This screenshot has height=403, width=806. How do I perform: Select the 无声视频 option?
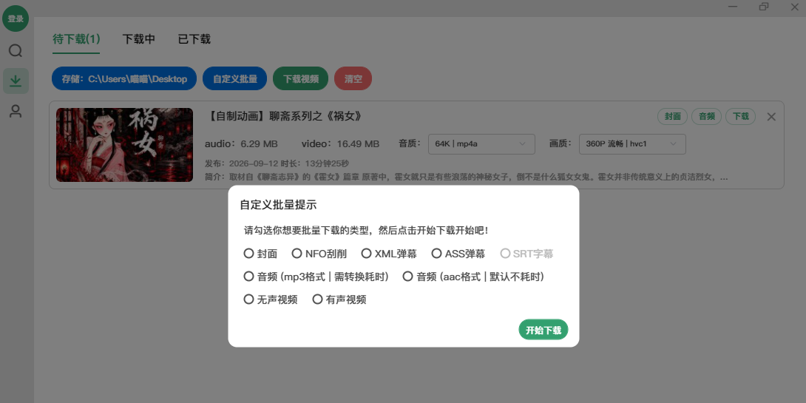click(x=271, y=299)
